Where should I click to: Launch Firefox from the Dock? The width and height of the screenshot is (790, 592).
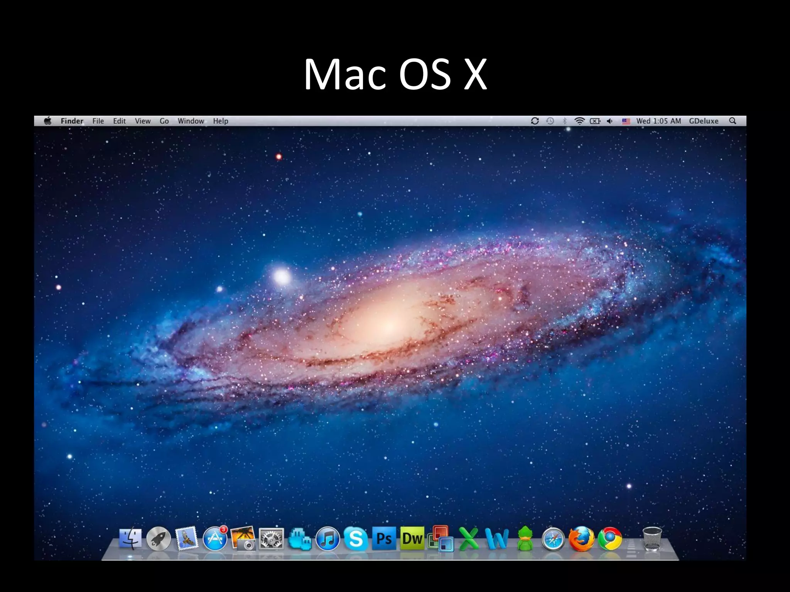coord(581,539)
